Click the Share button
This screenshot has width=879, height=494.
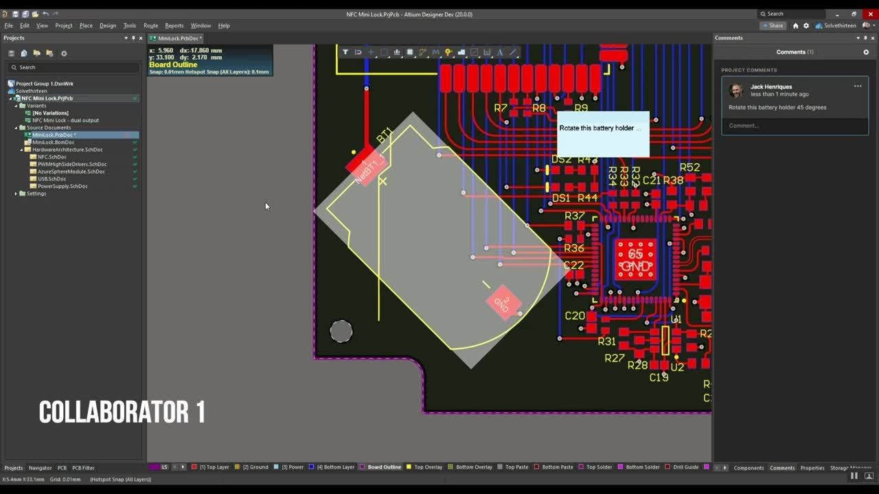[773, 25]
